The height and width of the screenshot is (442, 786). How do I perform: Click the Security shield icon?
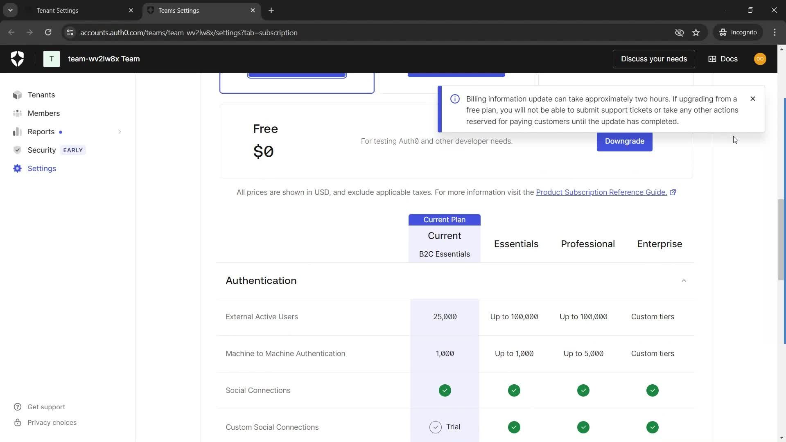click(x=17, y=150)
